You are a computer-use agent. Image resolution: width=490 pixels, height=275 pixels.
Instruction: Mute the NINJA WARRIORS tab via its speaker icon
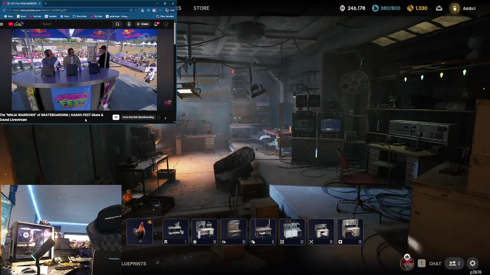(8, 3)
